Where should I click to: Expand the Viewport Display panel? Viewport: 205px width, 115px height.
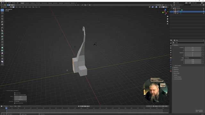177,77
